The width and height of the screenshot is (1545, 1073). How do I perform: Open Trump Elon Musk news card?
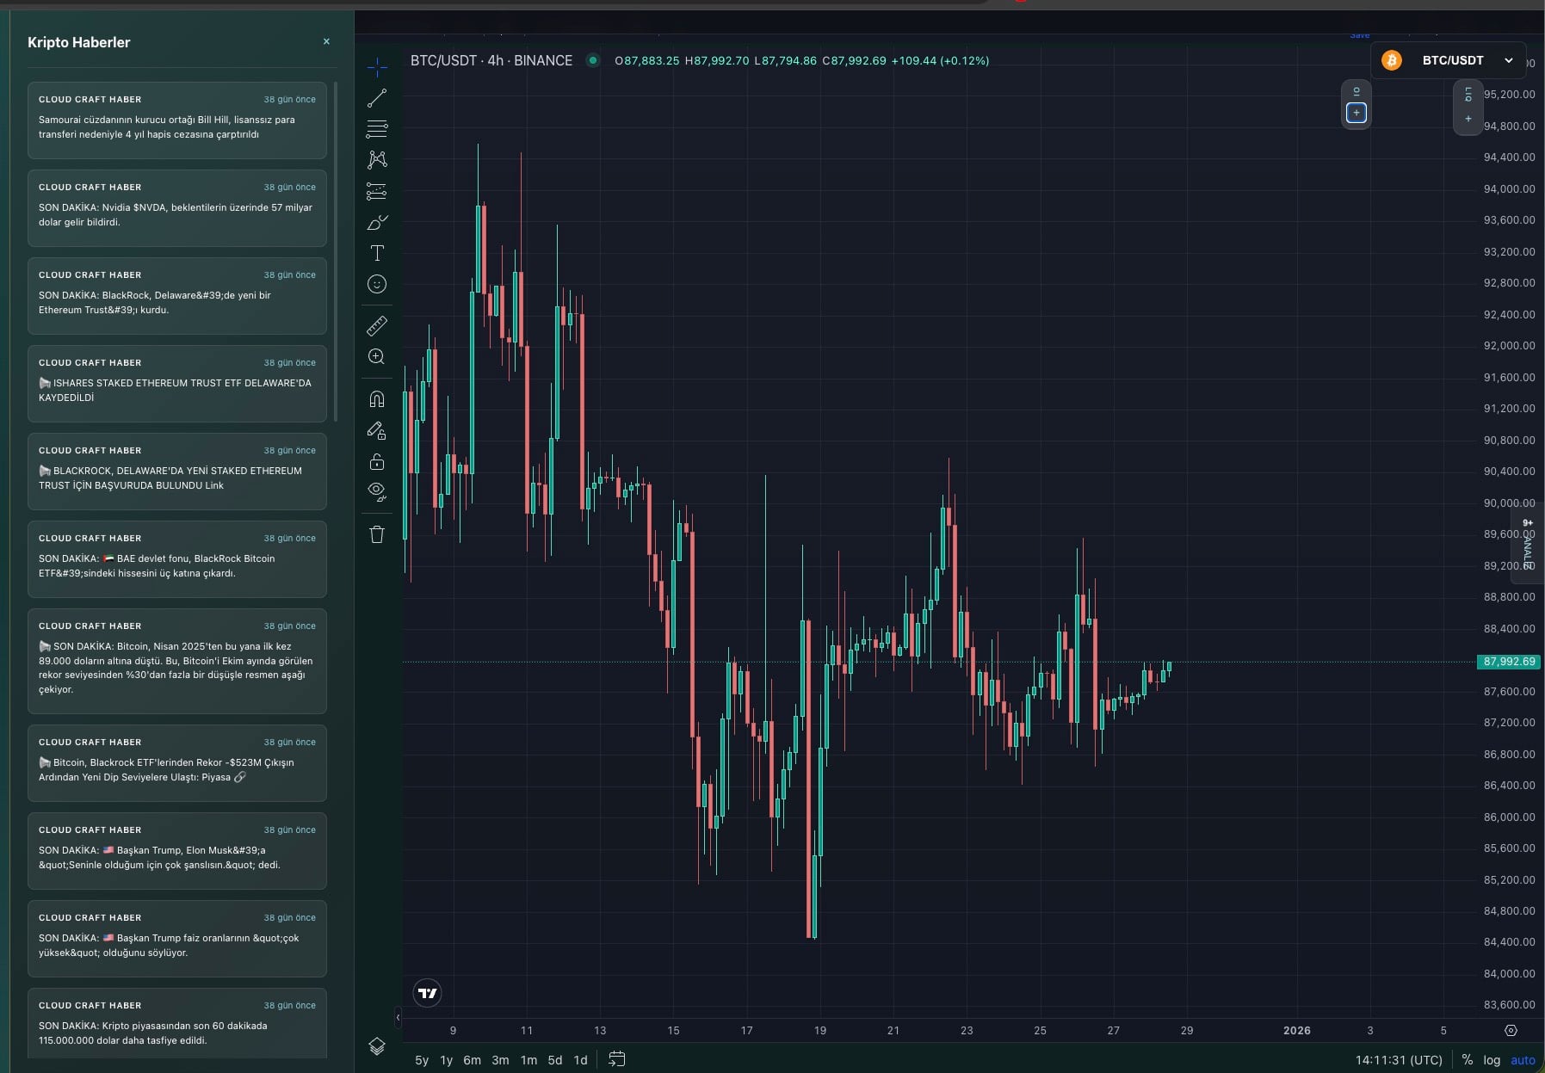(x=177, y=851)
